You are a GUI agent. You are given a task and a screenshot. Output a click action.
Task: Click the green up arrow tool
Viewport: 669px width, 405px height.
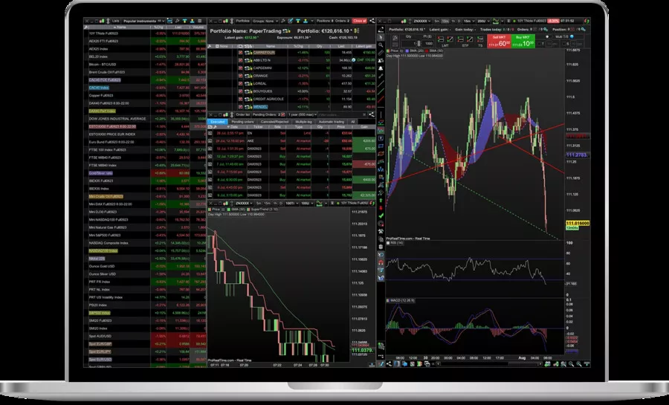[381, 200]
